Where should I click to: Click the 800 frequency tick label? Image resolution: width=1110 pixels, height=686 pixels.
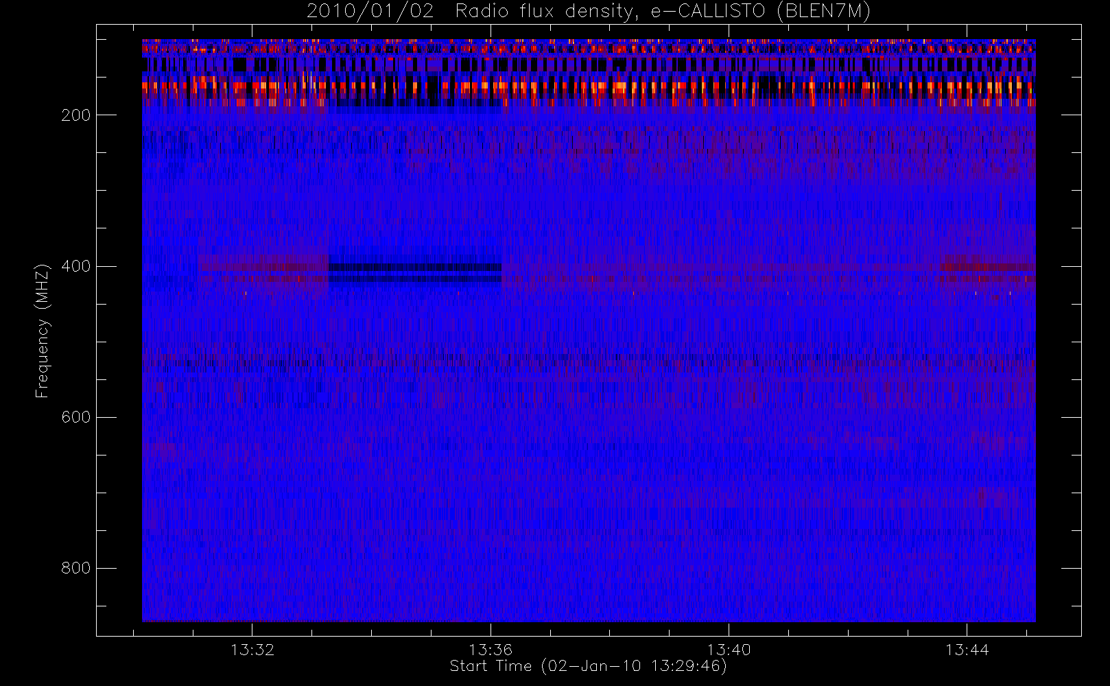pos(75,568)
